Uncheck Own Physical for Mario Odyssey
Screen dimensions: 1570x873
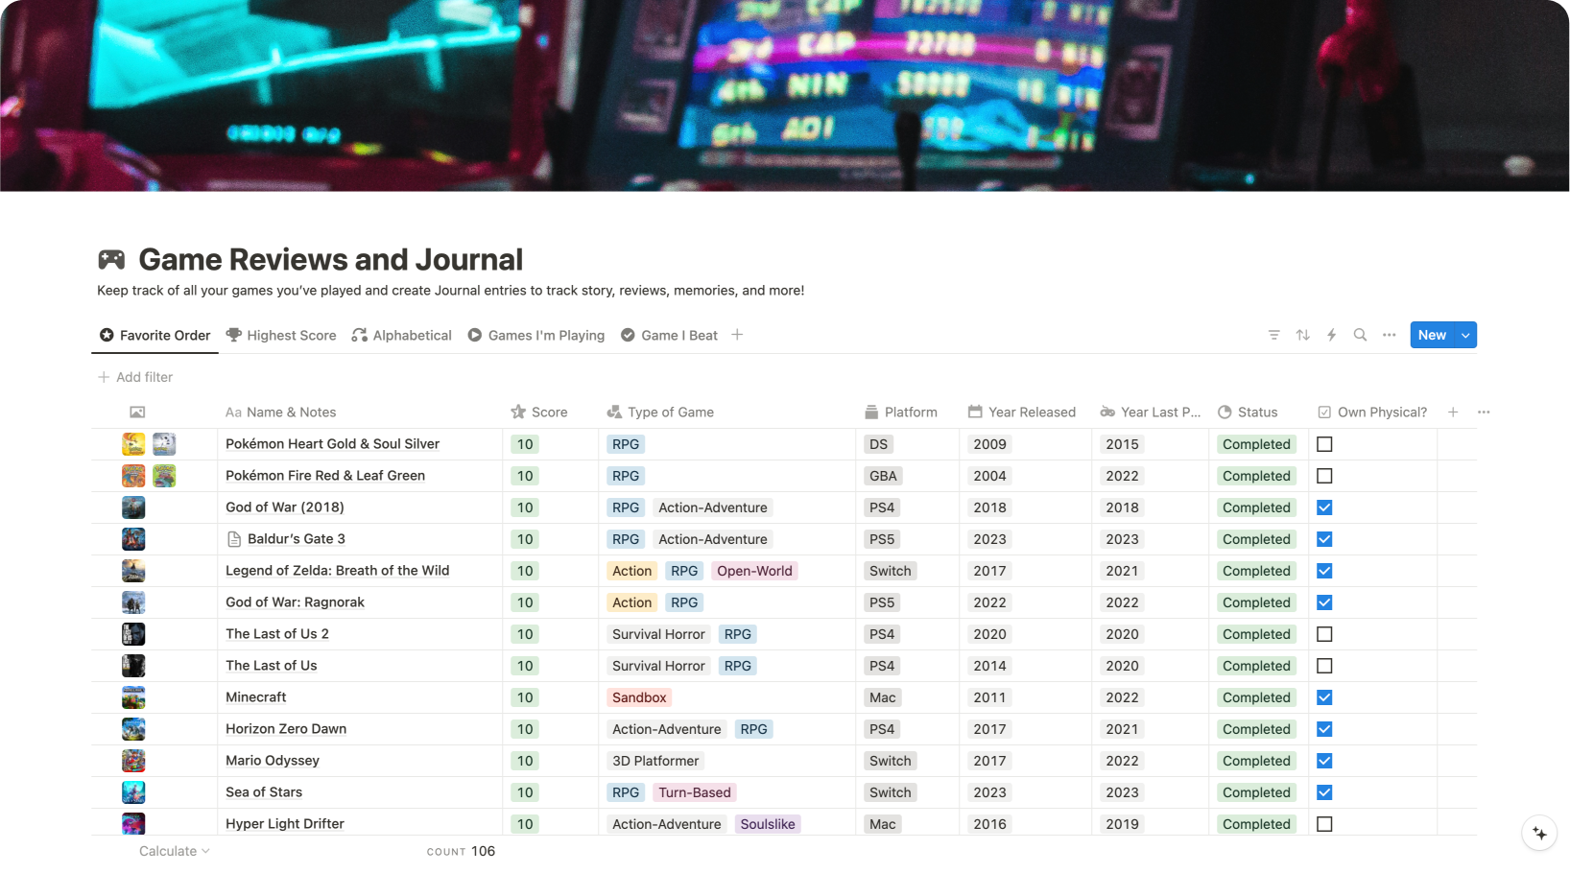1324,761
